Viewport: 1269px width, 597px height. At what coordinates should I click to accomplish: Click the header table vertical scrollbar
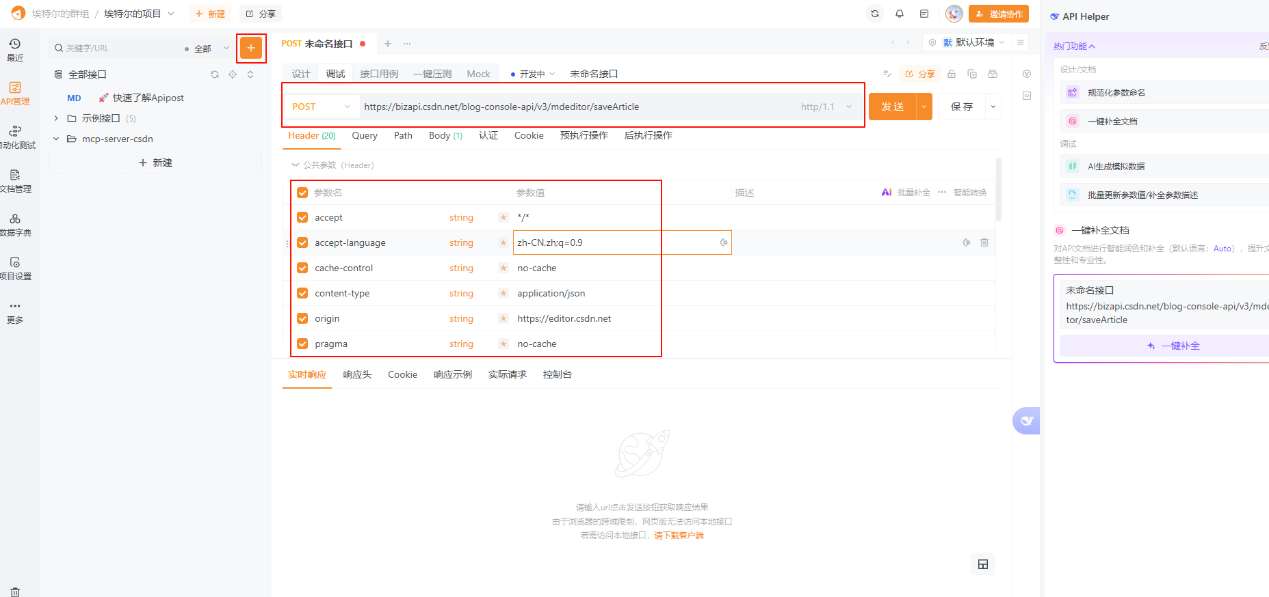[x=999, y=190]
